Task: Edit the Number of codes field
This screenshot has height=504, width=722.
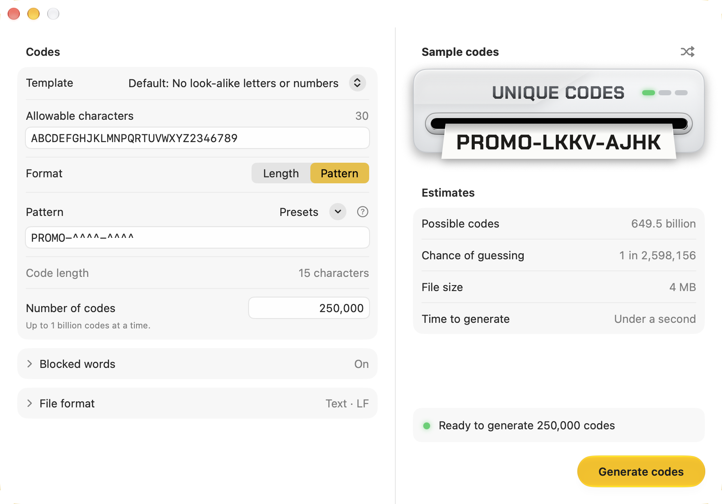Action: pos(309,308)
